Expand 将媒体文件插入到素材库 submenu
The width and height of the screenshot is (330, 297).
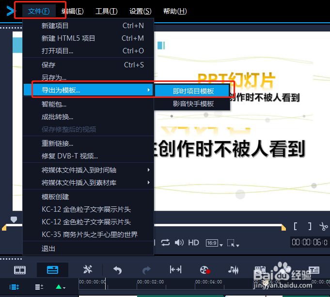[x=88, y=183]
